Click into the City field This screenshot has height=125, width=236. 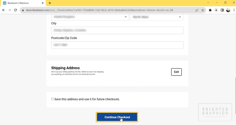[117, 30]
